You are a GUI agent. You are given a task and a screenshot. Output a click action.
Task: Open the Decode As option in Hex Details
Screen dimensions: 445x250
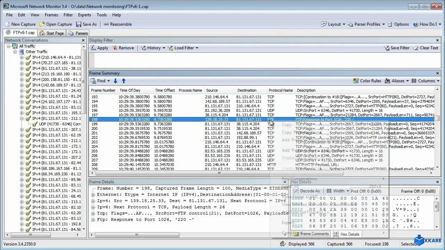(x=306, y=191)
